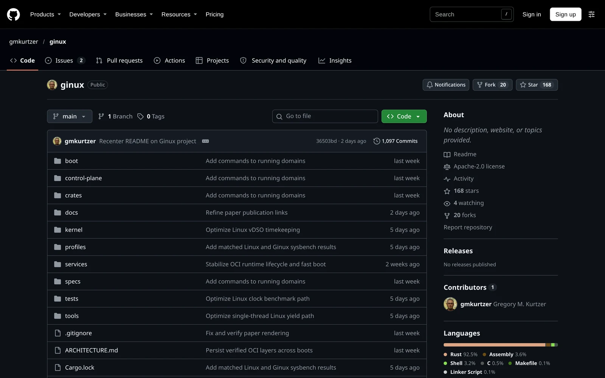This screenshot has width=605, height=378.
Task: Click the Rust segment of the languages bar
Action: [494, 345]
